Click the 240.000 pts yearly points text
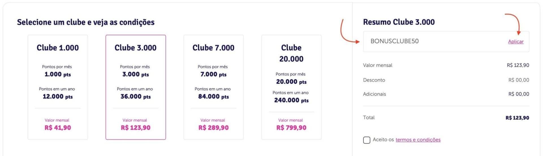This screenshot has height=156, width=543. (x=291, y=100)
